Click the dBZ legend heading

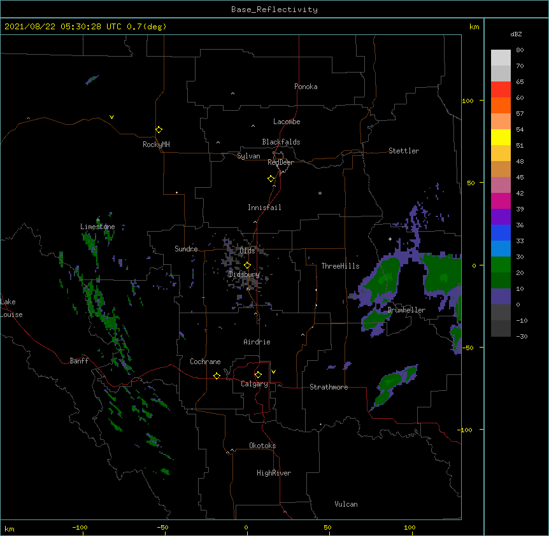point(516,34)
